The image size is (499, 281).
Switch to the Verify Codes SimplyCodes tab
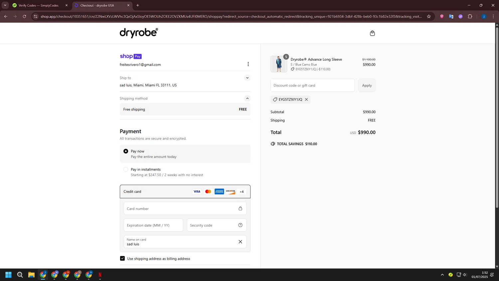coord(38,5)
